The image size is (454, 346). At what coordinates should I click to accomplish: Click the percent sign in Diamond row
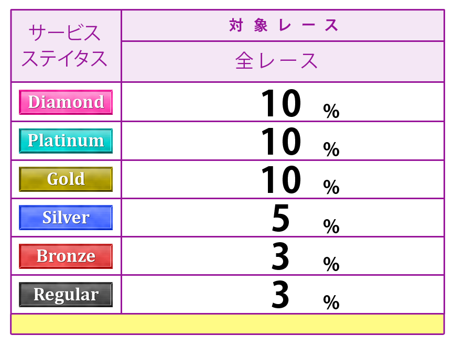click(x=331, y=111)
